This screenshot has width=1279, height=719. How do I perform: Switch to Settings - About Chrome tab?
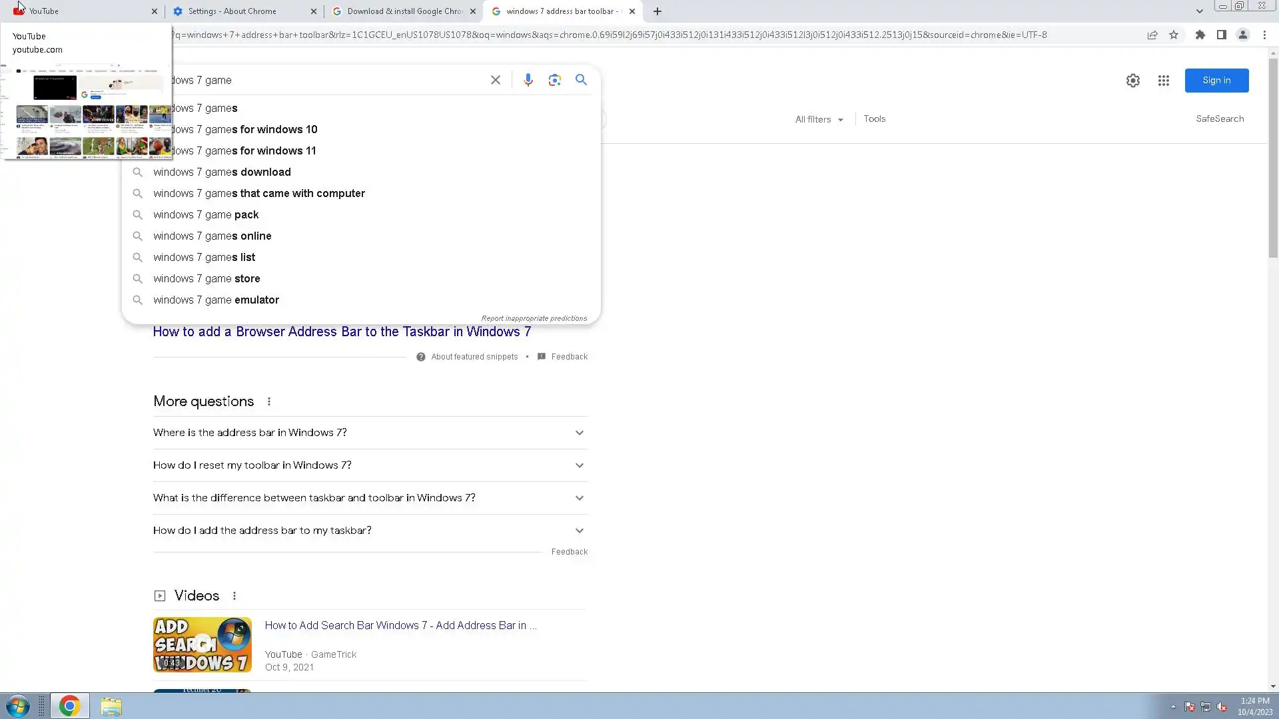click(x=232, y=11)
